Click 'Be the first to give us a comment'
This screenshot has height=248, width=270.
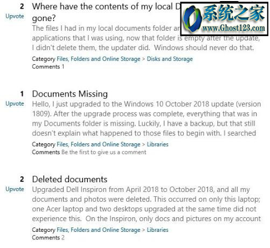(x=104, y=152)
